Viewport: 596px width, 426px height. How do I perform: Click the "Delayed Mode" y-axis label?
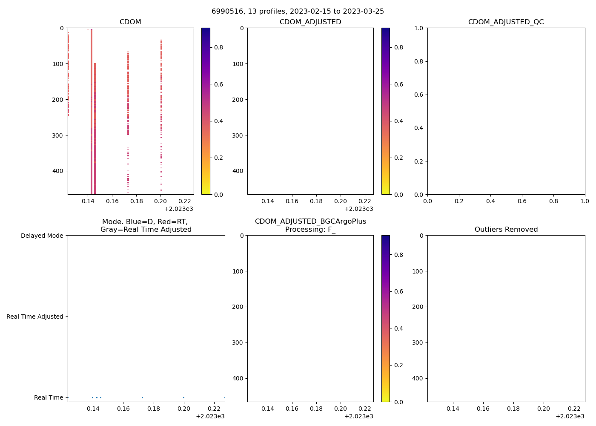[42, 236]
